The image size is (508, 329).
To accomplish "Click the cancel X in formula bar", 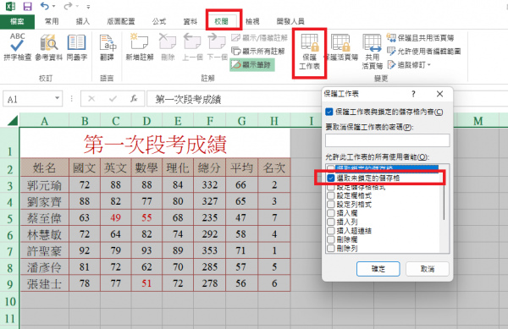I will click(91, 99).
